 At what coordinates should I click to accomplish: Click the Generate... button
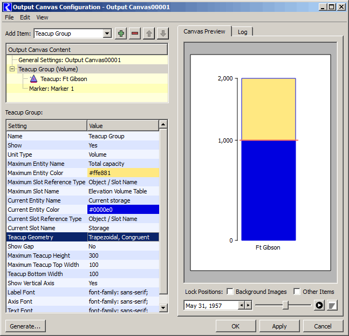25,326
